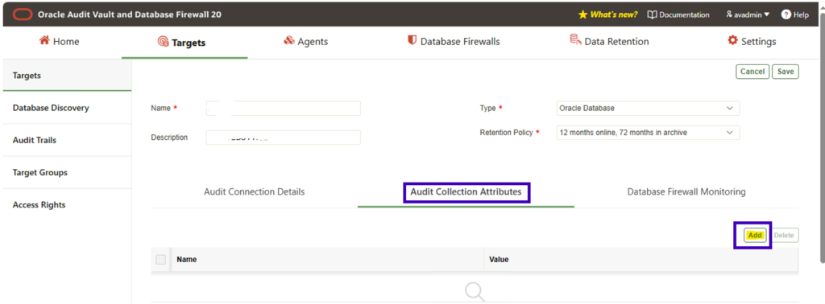Click the Home house icon
825x304 pixels.
(45, 40)
